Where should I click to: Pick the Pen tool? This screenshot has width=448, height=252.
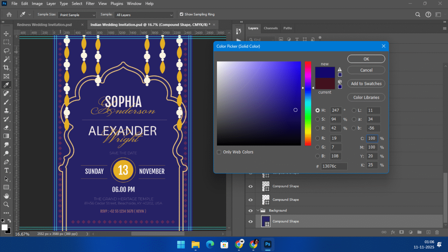click(6, 162)
